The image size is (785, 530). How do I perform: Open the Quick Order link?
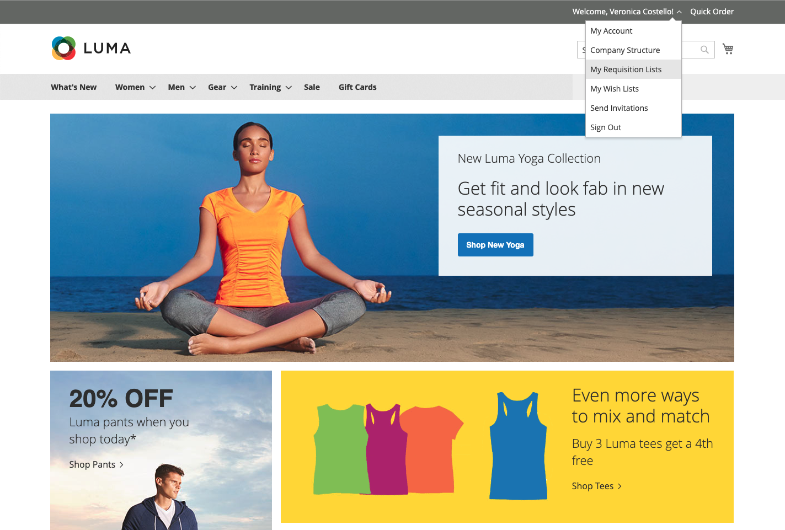pos(712,12)
